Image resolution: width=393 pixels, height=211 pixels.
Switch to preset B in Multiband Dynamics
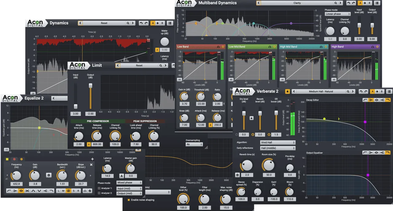(369, 3)
